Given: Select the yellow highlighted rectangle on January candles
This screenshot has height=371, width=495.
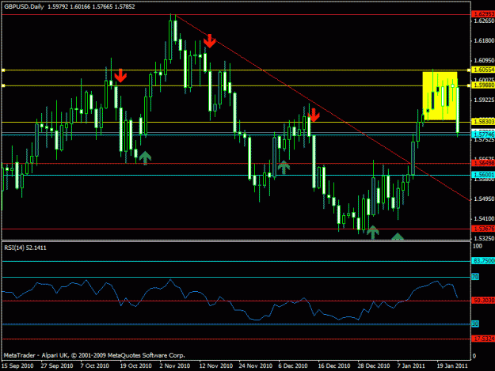Looking at the screenshot, I should [x=440, y=96].
